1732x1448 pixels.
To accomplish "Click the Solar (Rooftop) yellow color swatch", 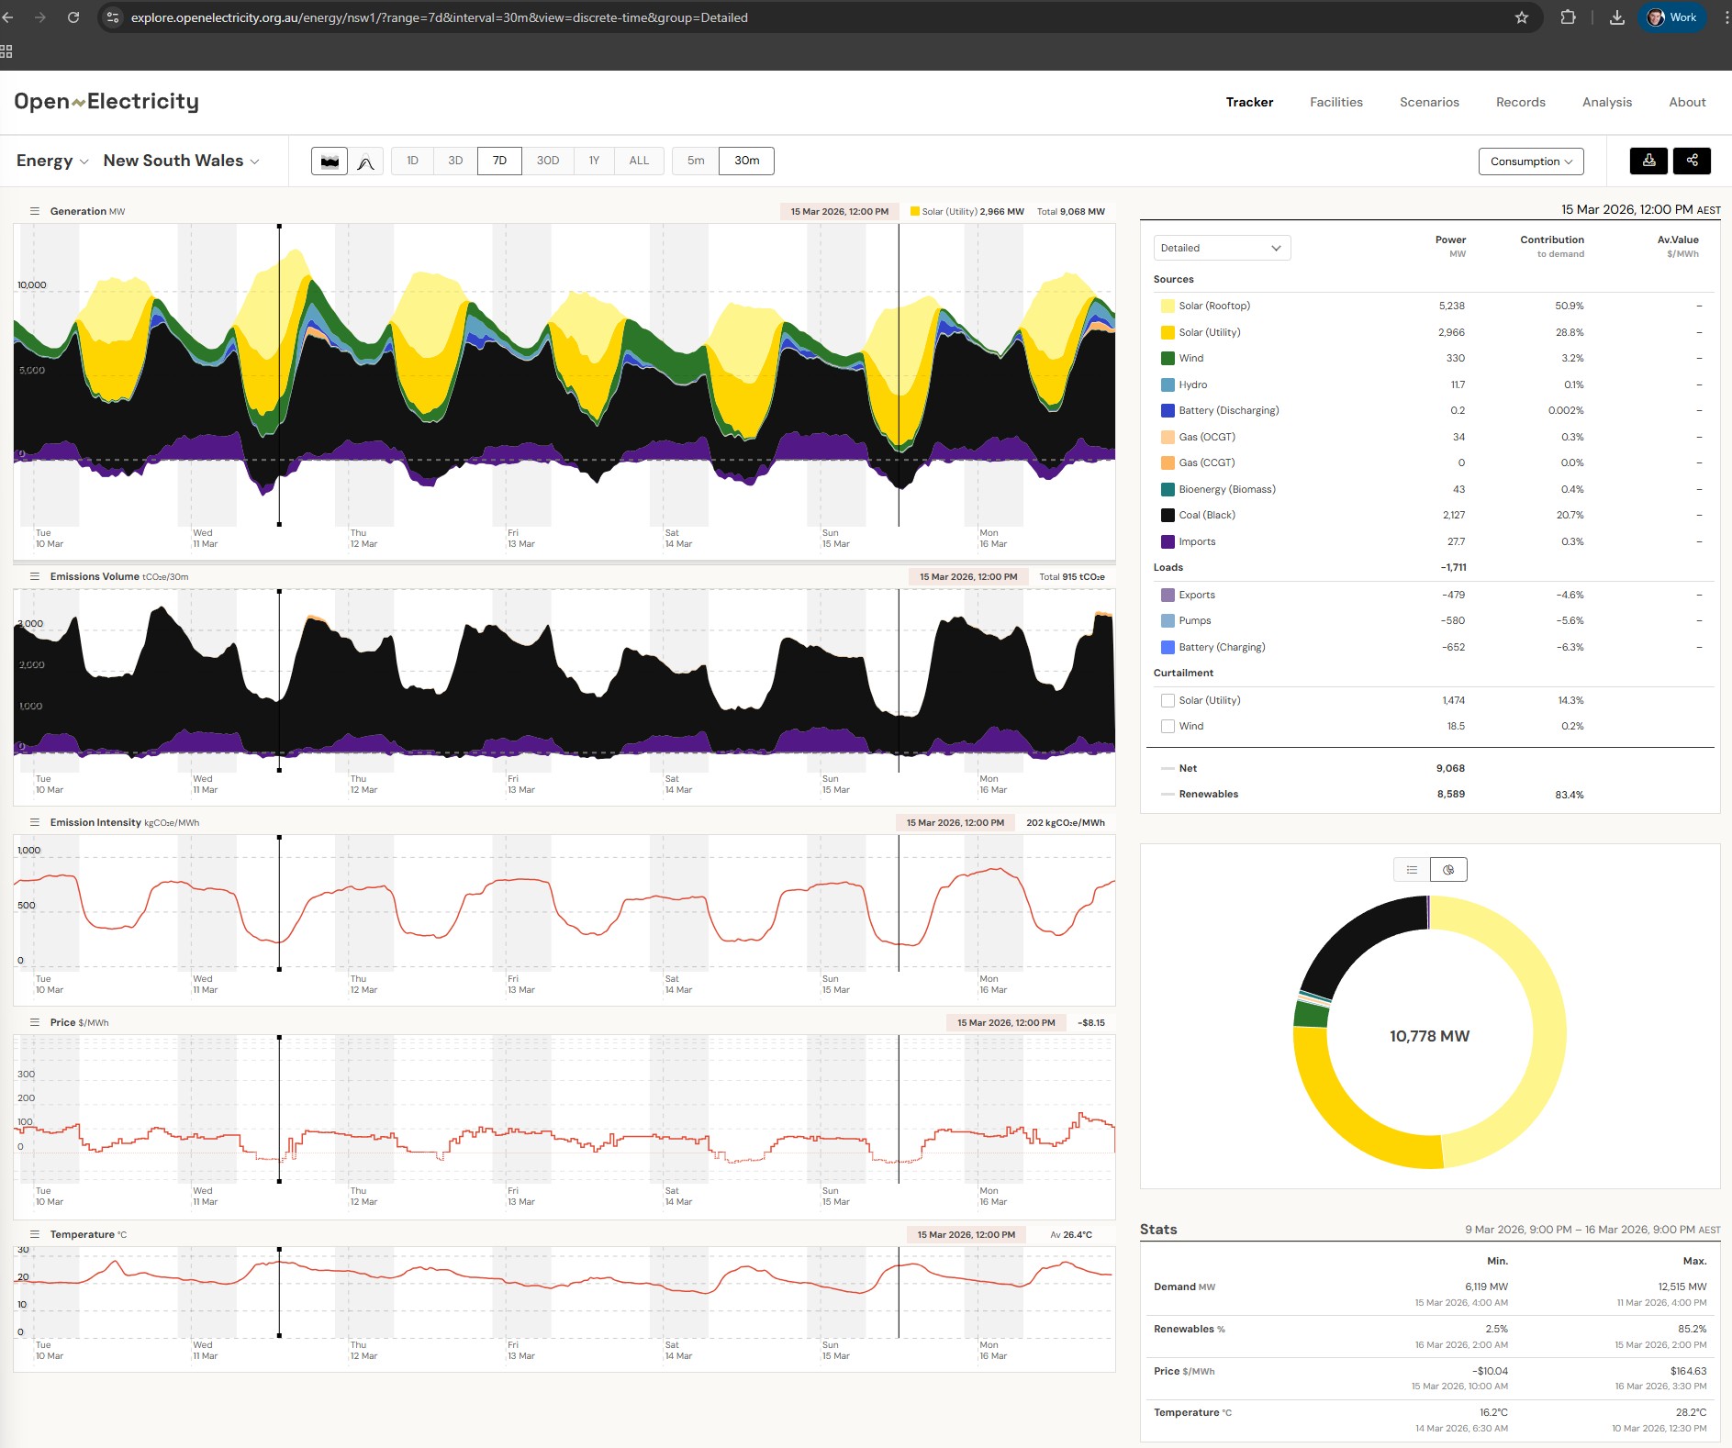I will click(x=1168, y=306).
